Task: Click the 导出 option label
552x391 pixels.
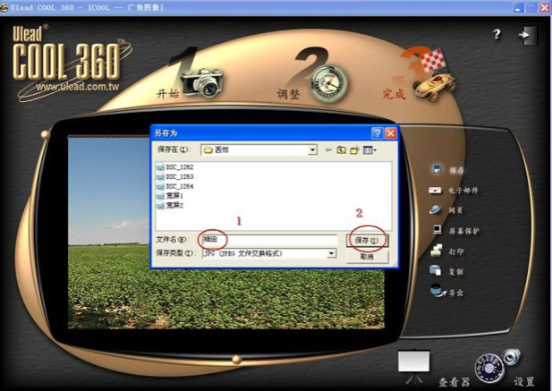Action: coord(456,293)
